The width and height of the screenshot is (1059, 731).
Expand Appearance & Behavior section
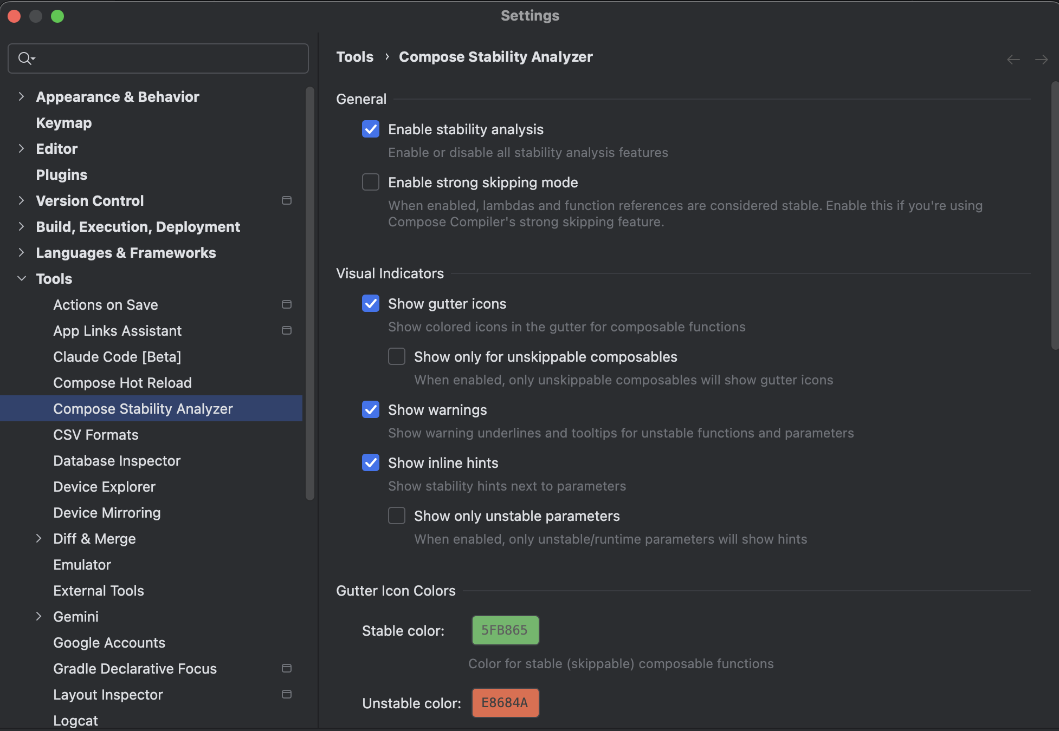[21, 96]
